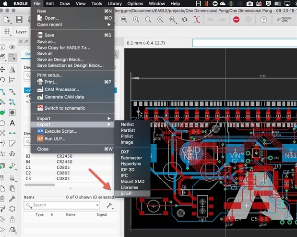Screen dimensions: 297x237
Task: Select the Info tool icon
Action: [2, 47]
